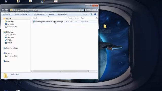The image size is (162, 91).
Task: Maximize the Explorer window
Action: point(90,6)
